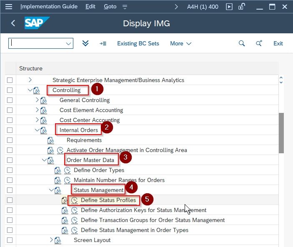Screen dimensions: 293x247
Task: Click the Where Else Used indent icon
Action: (x=103, y=43)
